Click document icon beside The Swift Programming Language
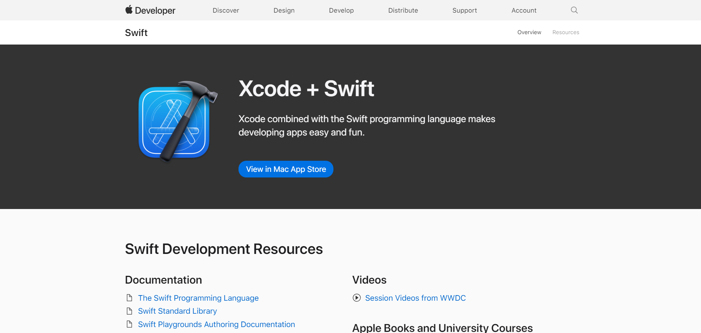Screen dimensions: 701x333 129,298
